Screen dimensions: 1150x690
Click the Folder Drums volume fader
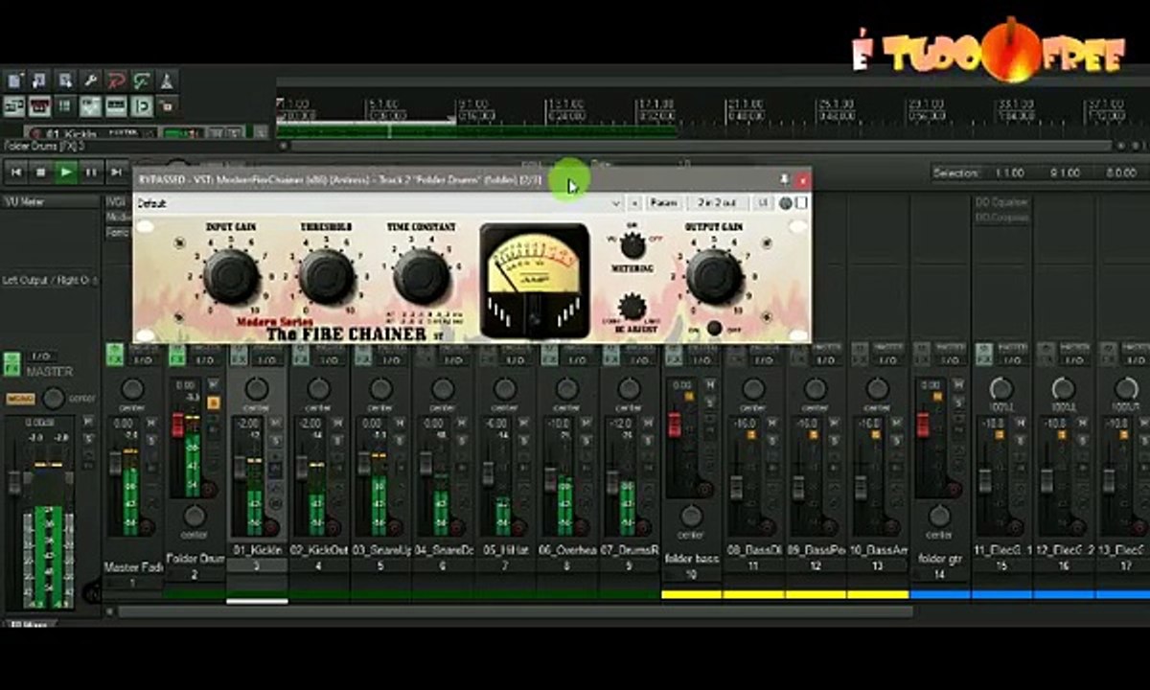(x=177, y=425)
